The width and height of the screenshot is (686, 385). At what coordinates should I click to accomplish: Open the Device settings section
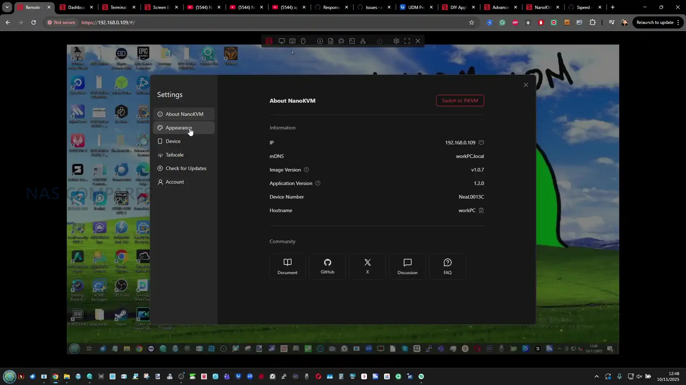click(173, 141)
